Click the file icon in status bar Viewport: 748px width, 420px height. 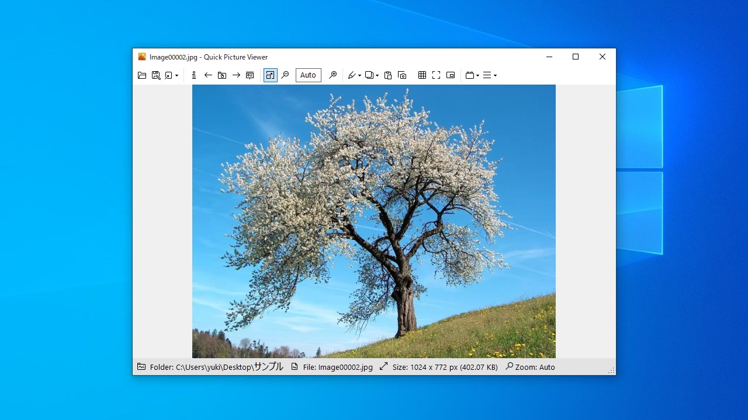click(x=295, y=367)
